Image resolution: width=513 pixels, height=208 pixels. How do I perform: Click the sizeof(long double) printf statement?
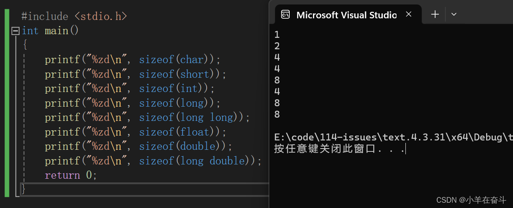[x=153, y=161]
